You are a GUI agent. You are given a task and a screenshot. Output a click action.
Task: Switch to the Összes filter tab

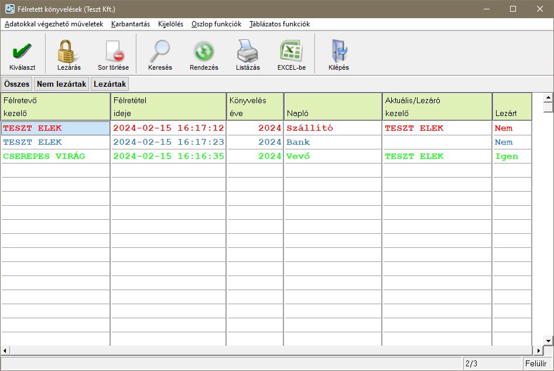click(x=16, y=84)
